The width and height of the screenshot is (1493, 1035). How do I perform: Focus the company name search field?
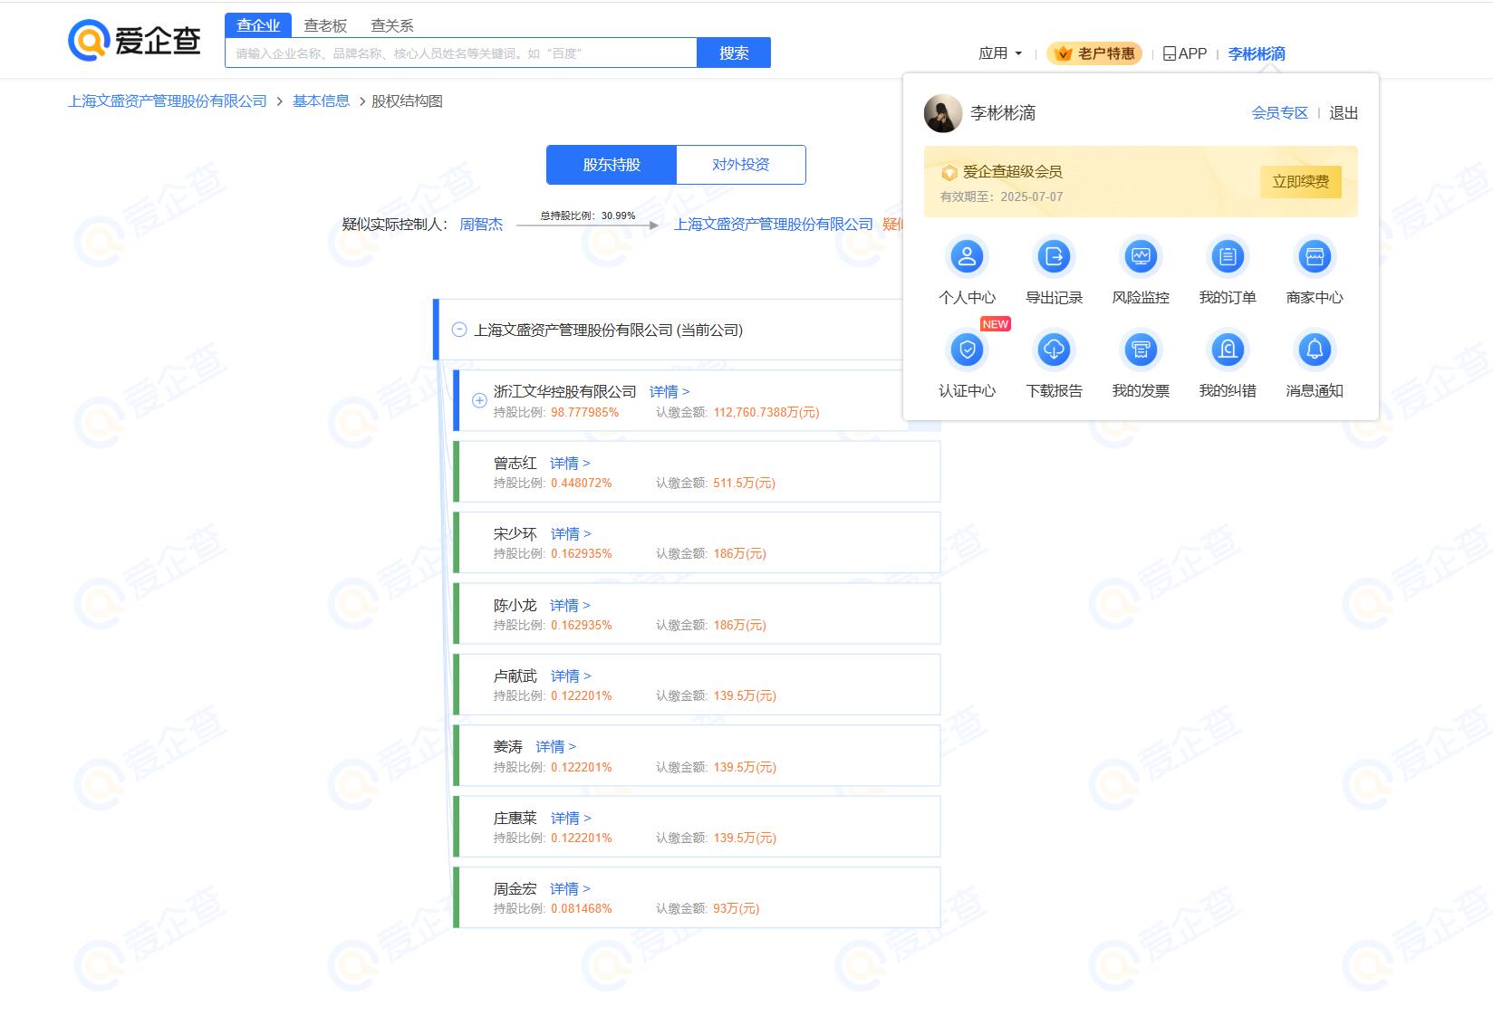point(461,53)
